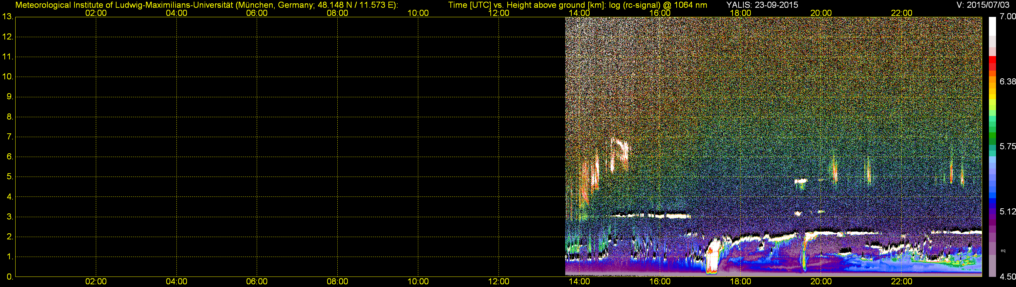Click the 2 km height axis label
1016x287 pixels.
[x=9, y=237]
